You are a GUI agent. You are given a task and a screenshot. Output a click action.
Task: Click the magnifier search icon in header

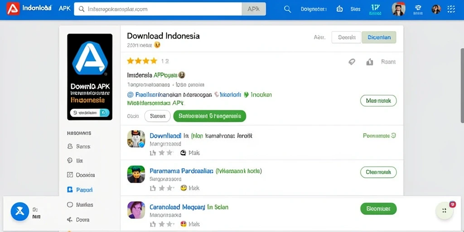coord(287,9)
